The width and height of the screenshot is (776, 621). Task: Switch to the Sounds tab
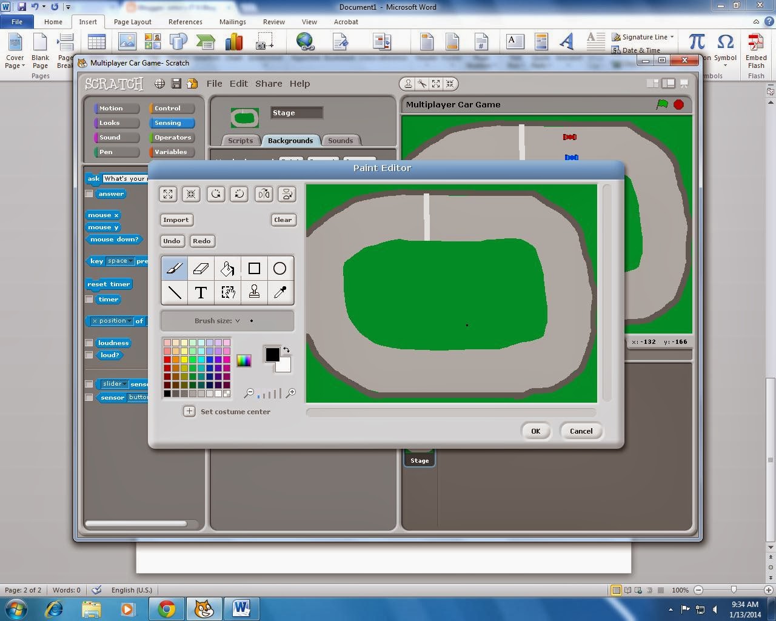(x=341, y=140)
